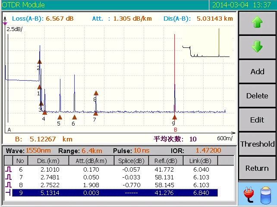Click the power plug status icon
The height and width of the screenshot is (207, 277).
tap(250, 195)
